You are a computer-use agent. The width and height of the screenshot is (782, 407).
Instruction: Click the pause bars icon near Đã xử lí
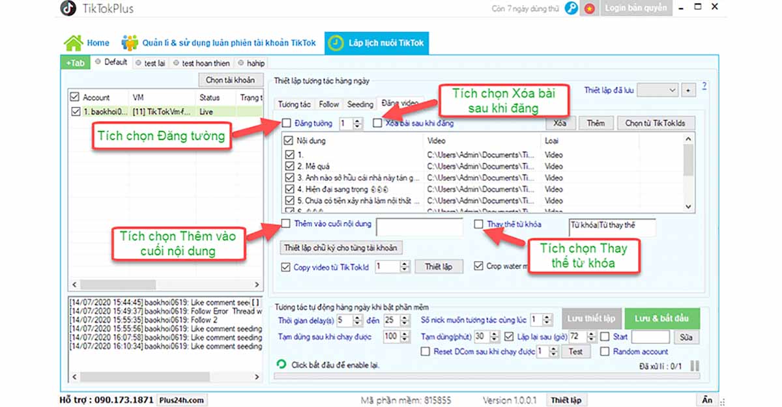(x=694, y=367)
